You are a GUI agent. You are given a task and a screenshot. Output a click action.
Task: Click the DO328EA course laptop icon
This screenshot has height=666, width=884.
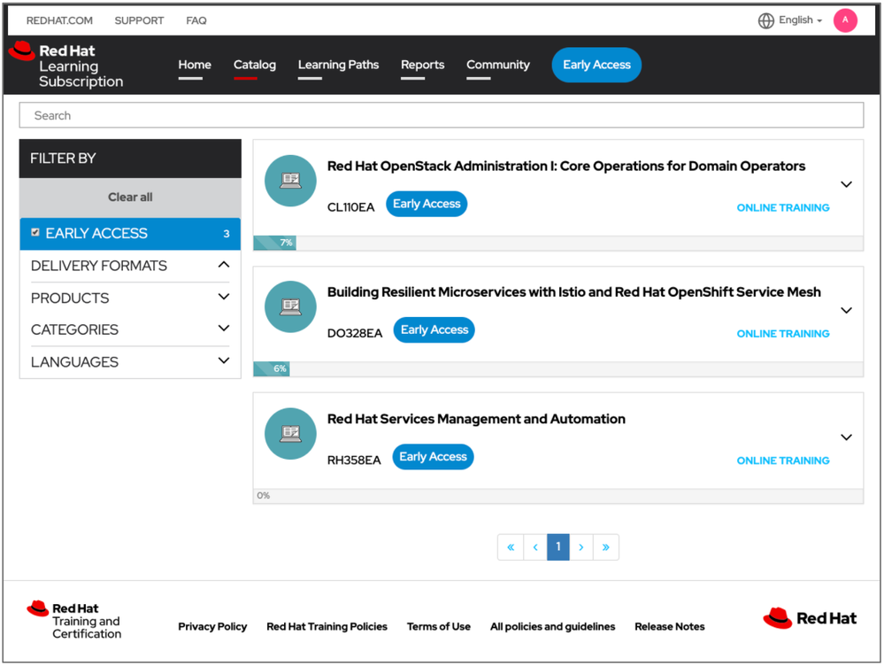(290, 307)
